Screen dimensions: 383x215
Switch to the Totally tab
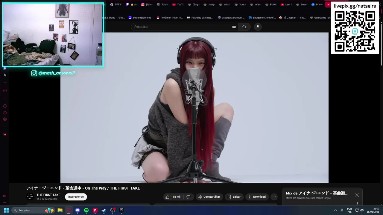point(162,4)
